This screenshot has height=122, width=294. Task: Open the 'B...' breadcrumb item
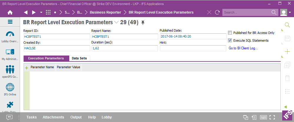coord(80,12)
